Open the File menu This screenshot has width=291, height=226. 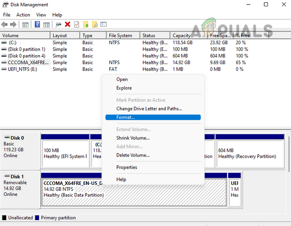pyautogui.click(x=7, y=15)
